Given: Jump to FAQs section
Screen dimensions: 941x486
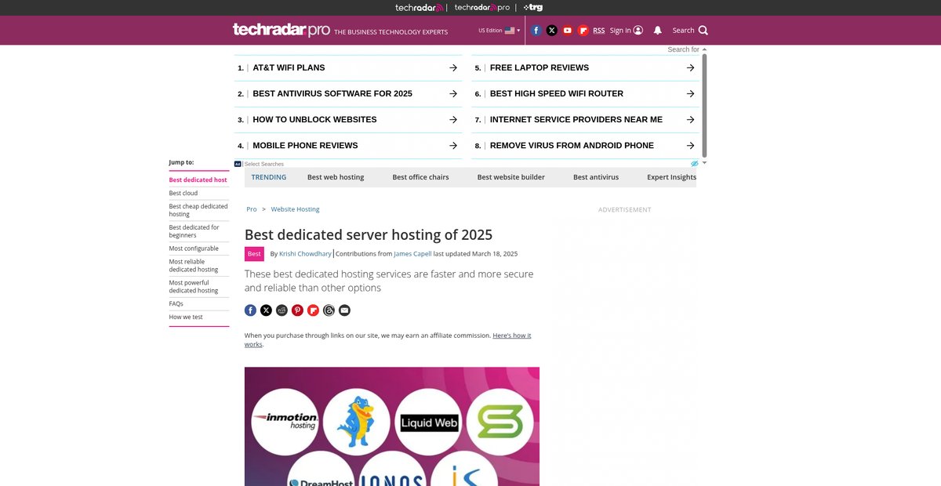Looking at the screenshot, I should pyautogui.click(x=176, y=304).
